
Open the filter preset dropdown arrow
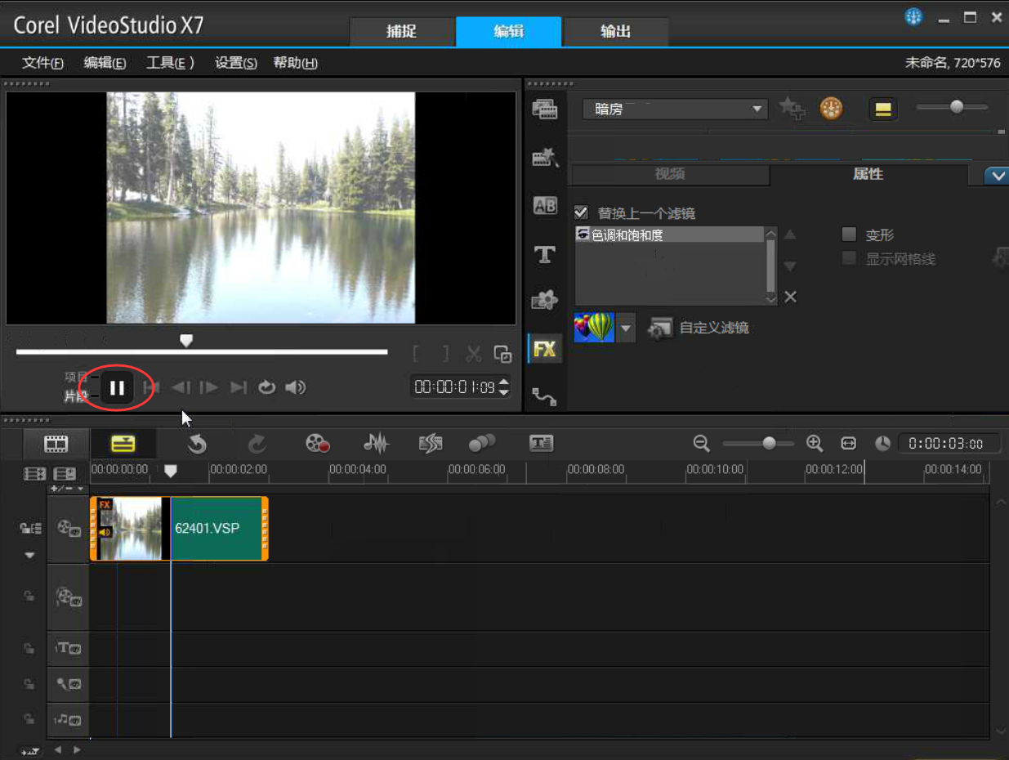pos(626,329)
